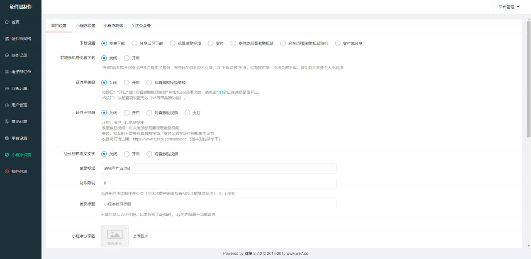Viewport: 531px width, 259px height.
Task: Open 证件照规格 in the sidebar
Action: (x=21, y=39)
